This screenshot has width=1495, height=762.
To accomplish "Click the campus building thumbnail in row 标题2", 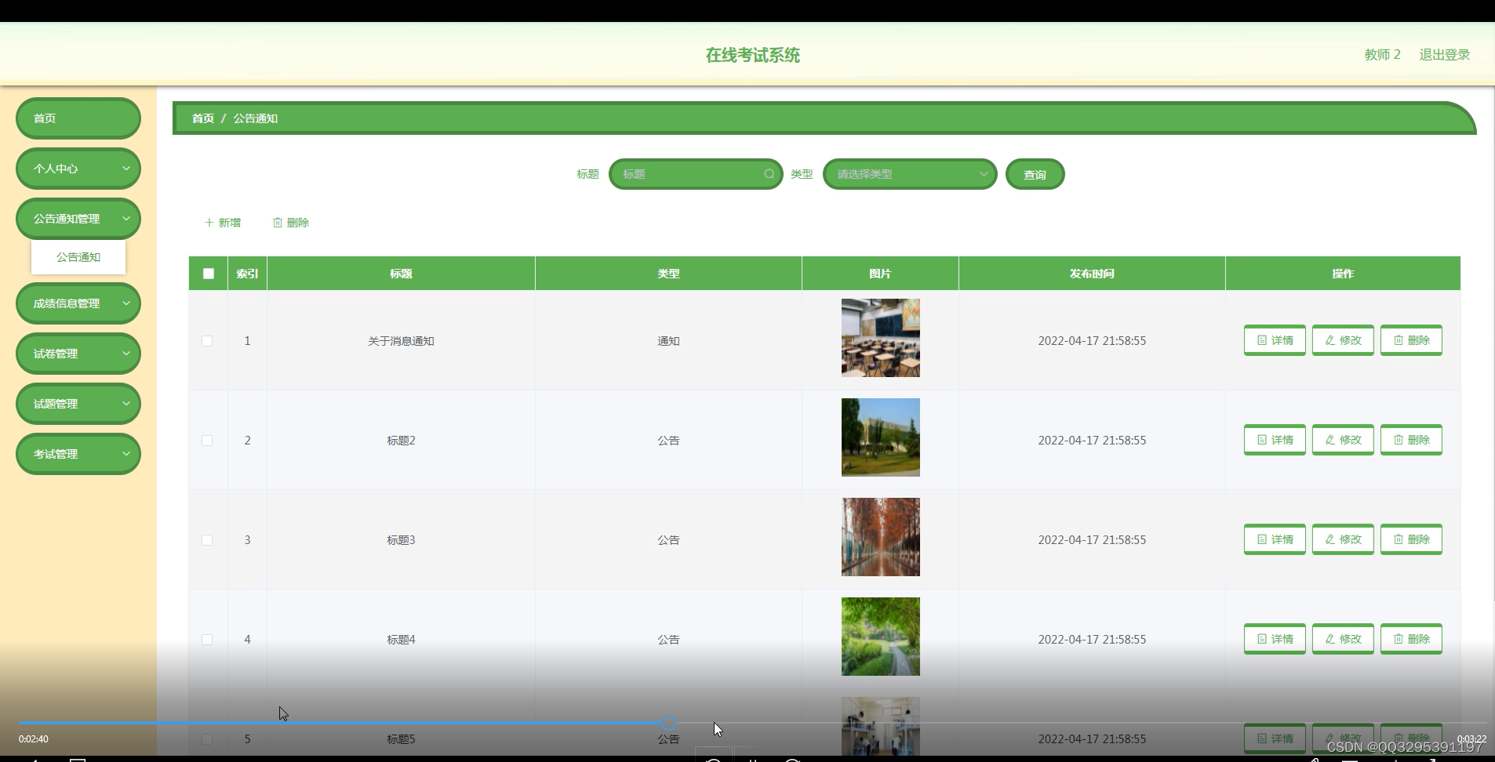I will (881, 437).
